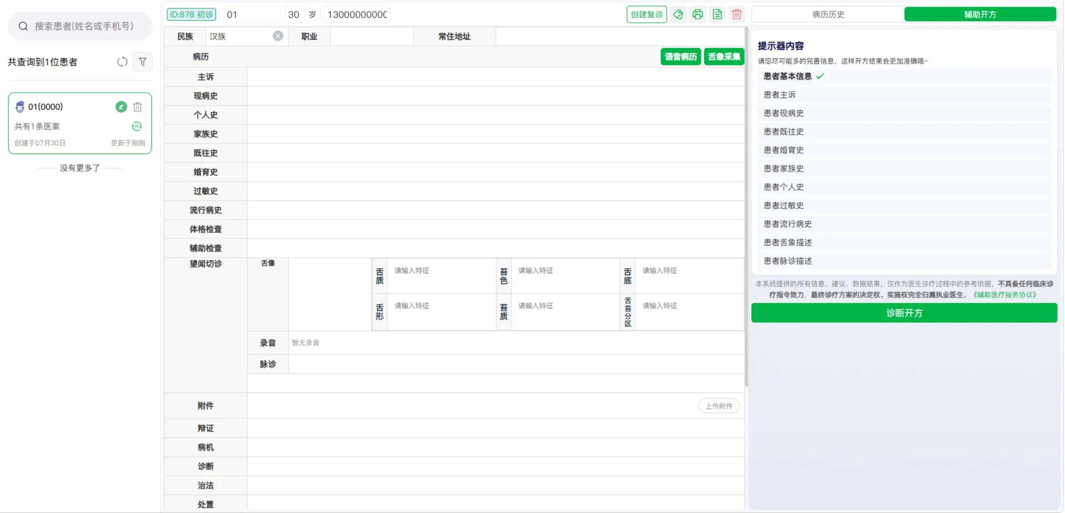Click the 暂无录音 recording text

tap(306, 343)
